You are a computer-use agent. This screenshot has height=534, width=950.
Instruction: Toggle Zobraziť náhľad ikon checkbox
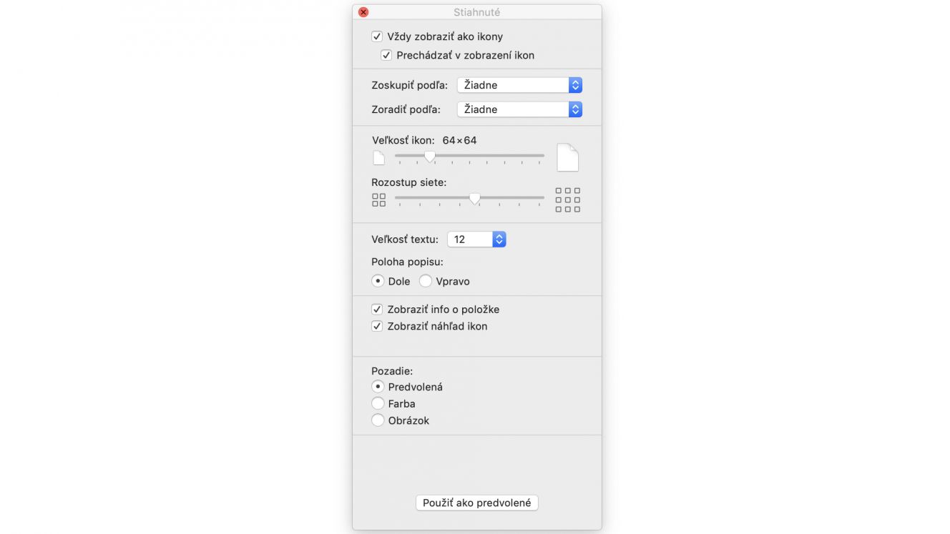377,326
